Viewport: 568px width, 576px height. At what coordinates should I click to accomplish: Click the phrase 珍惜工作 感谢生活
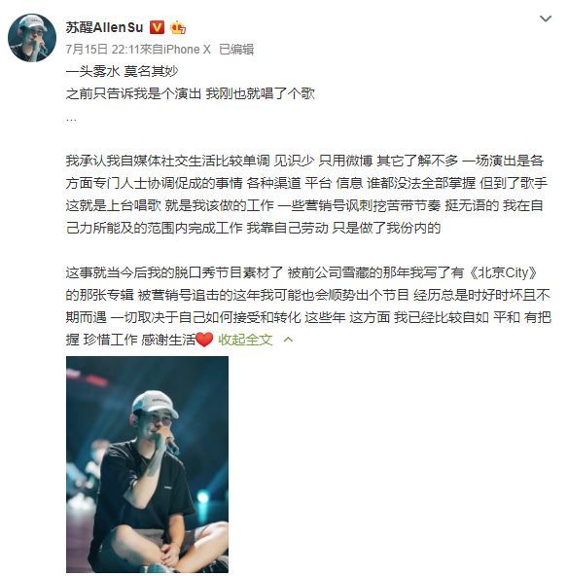(x=139, y=340)
